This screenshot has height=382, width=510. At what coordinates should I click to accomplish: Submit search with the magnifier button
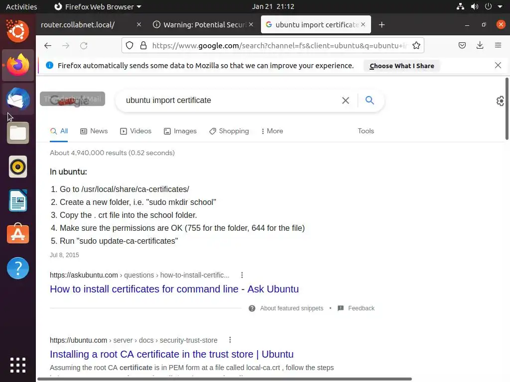click(370, 100)
